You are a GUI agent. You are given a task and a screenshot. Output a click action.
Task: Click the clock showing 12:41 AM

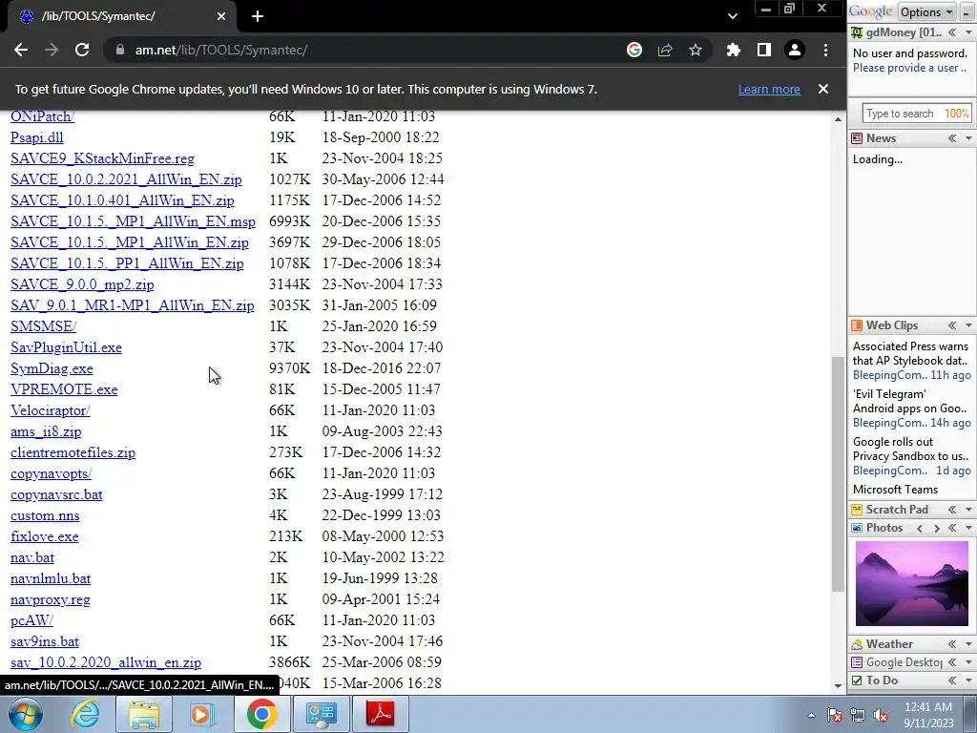[x=928, y=707]
